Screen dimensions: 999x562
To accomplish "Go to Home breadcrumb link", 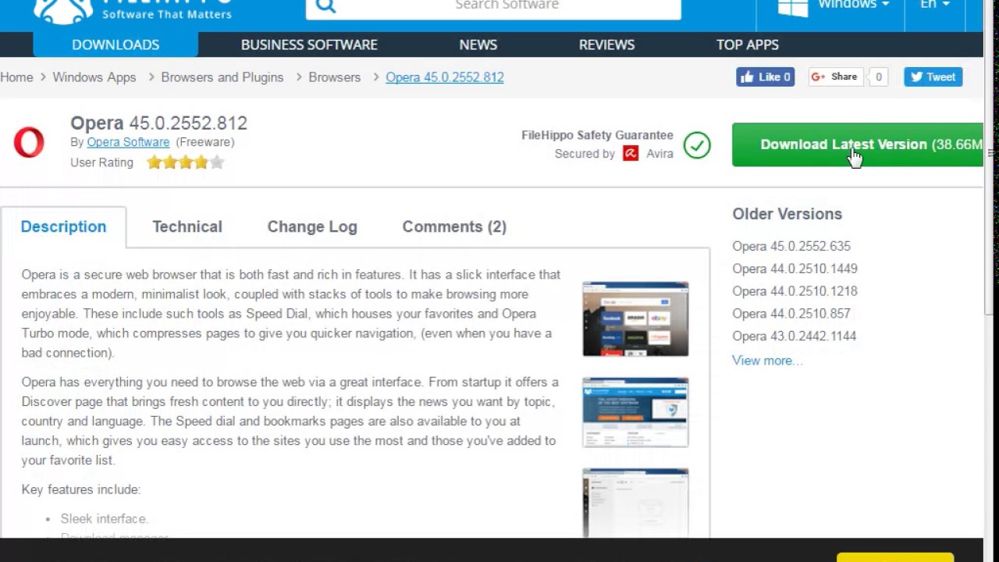I will [x=16, y=77].
